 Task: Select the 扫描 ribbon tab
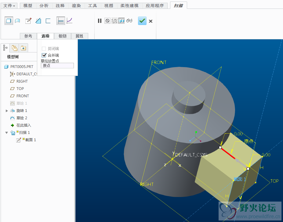178,5
